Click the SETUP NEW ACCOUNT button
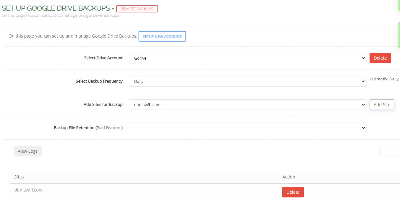400x203 pixels. point(162,36)
